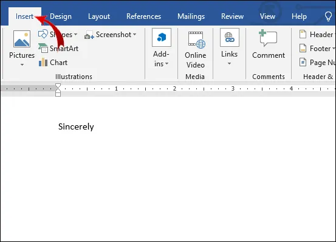The image size is (336, 242).
Task: Expand the Links dropdown arrow
Action: click(x=229, y=63)
